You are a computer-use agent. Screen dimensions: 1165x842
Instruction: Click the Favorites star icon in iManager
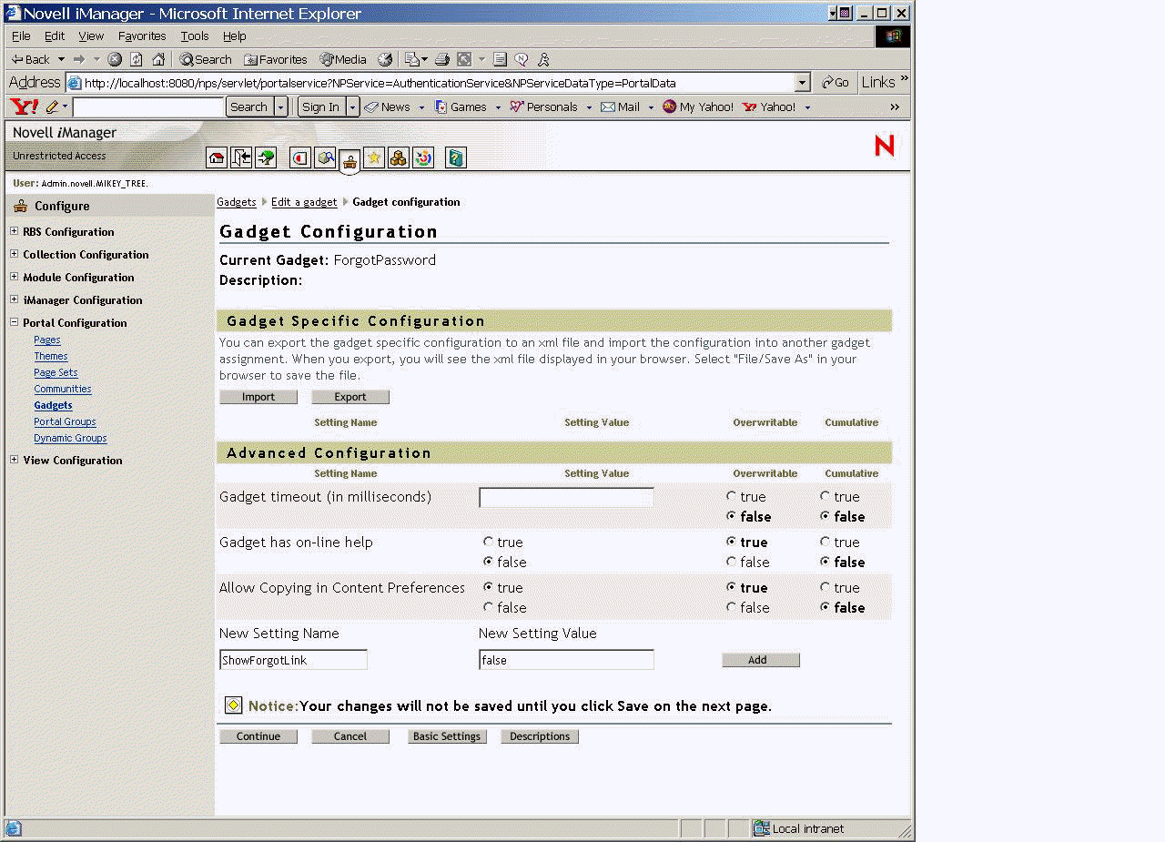coord(374,157)
